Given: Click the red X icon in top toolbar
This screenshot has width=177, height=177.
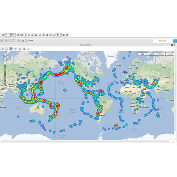Looking at the screenshot, I should (x=67, y=35).
